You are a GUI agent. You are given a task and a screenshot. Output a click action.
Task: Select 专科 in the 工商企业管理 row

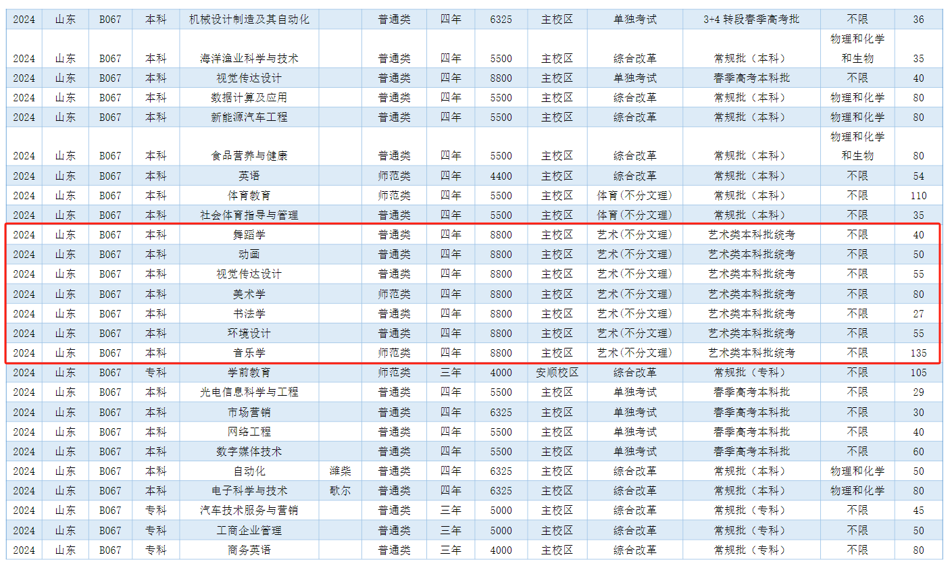[x=155, y=530]
